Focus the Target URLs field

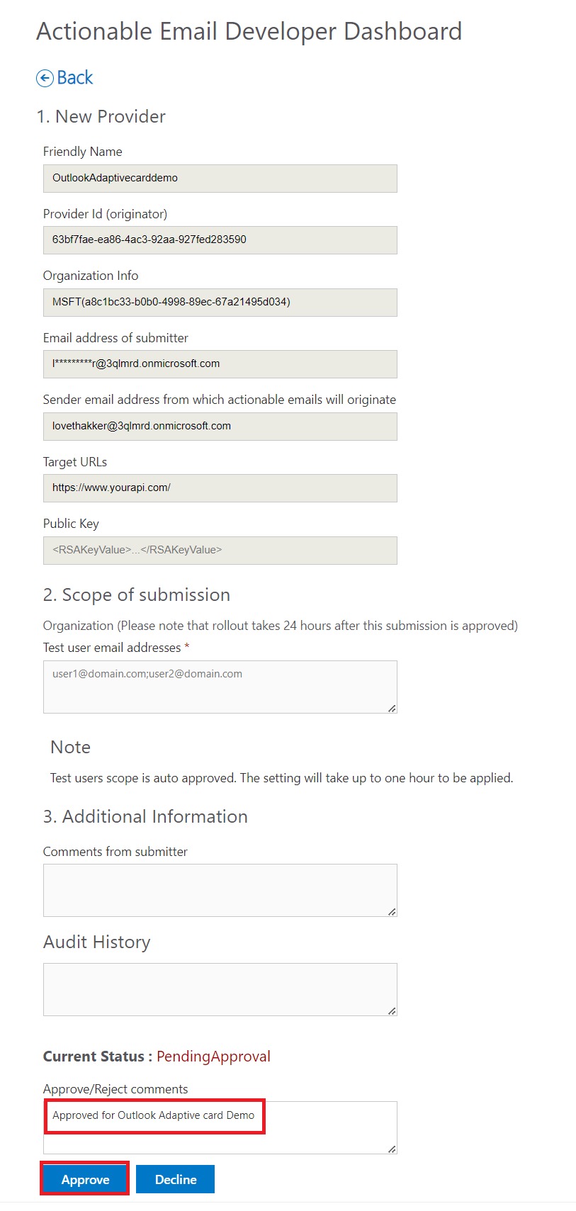pos(220,488)
